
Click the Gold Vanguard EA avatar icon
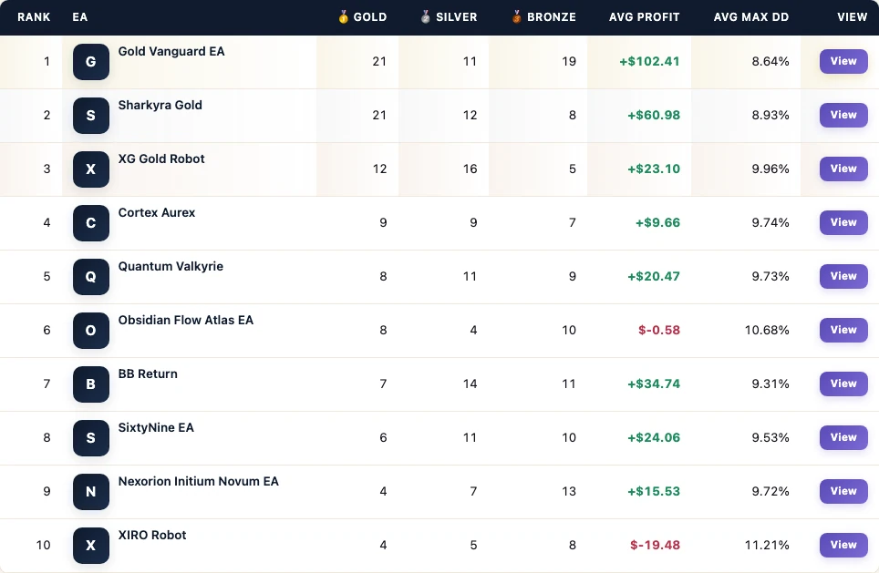click(91, 62)
